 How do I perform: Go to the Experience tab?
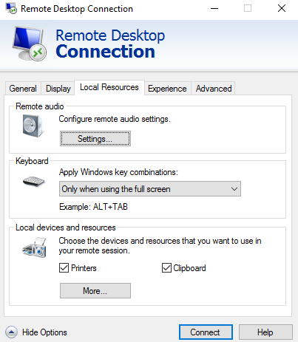167,89
